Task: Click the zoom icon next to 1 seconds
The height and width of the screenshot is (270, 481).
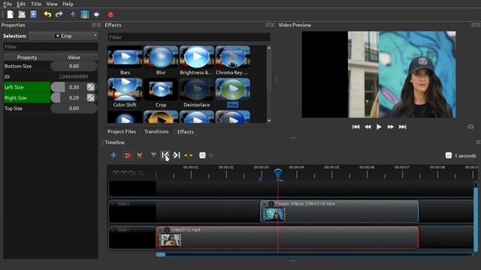Action: click(x=449, y=155)
